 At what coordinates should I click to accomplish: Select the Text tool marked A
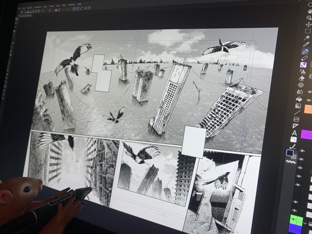(294, 133)
